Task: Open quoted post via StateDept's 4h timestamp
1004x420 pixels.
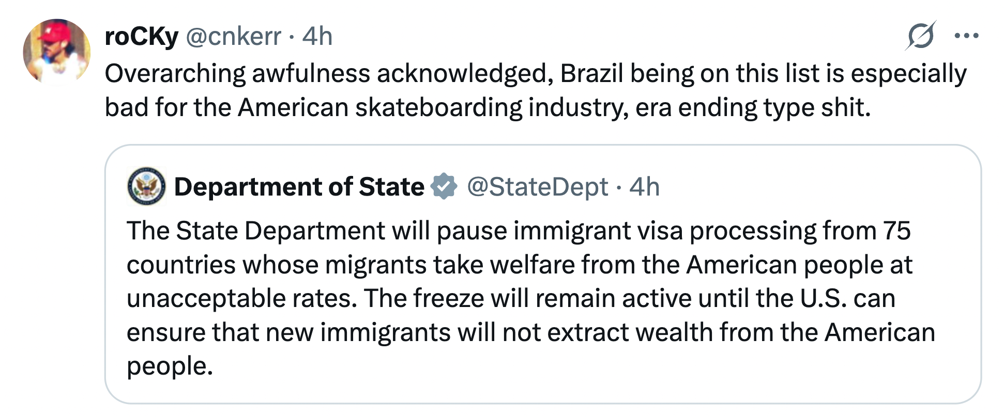Action: click(x=644, y=187)
